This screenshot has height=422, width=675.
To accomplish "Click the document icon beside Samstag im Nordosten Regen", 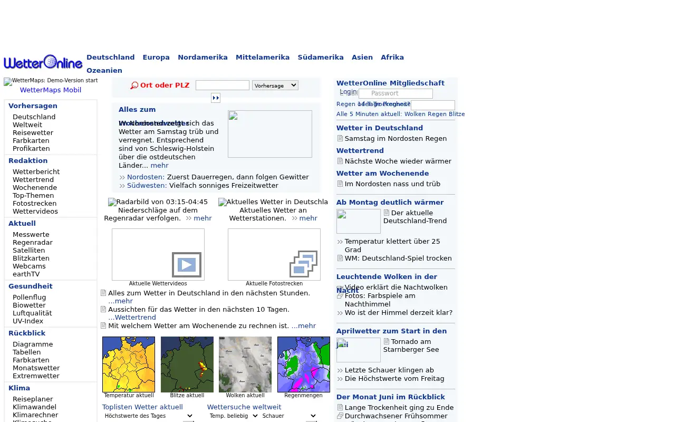I will coord(340,139).
